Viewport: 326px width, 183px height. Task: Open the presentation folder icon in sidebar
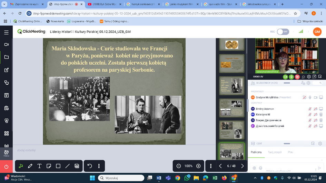[x=6, y=57]
